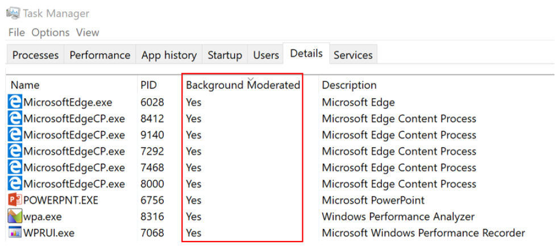Click the wpa.exe Performance Analyzer icon
Image resolution: width=557 pixels, height=246 pixels.
[x=15, y=216]
